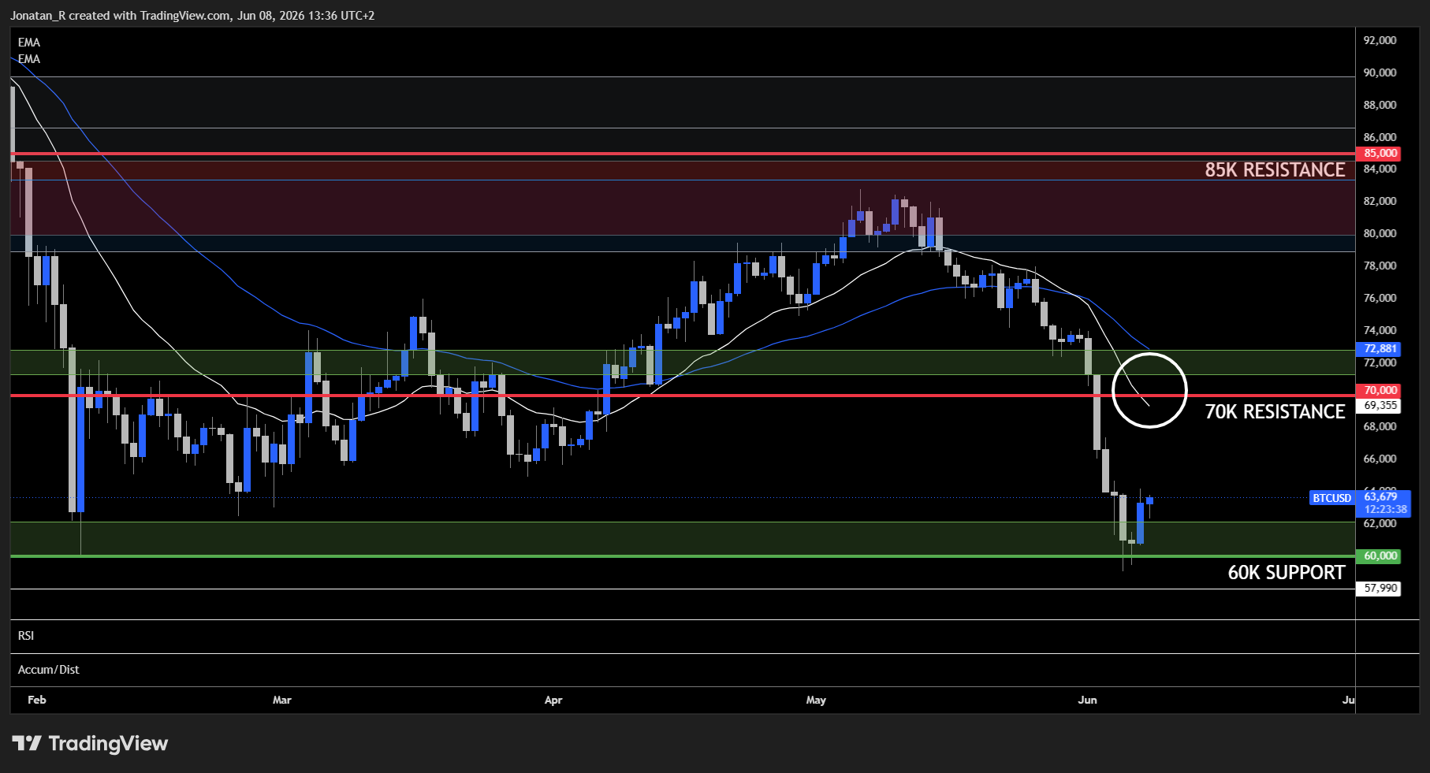Screen dimensions: 1430x773
Task: Click the May label on the time axis
Action: pyautogui.click(x=817, y=700)
